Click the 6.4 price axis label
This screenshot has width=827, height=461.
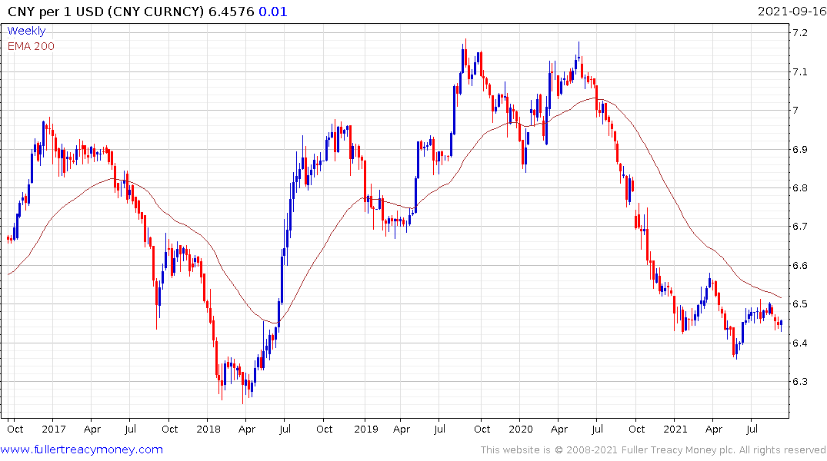[799, 343]
